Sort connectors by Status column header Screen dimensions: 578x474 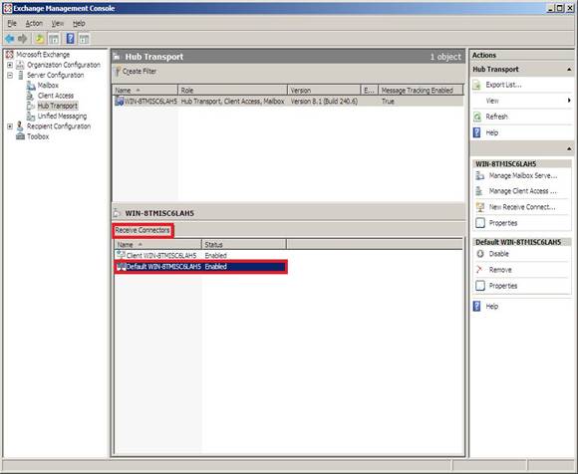(x=244, y=245)
